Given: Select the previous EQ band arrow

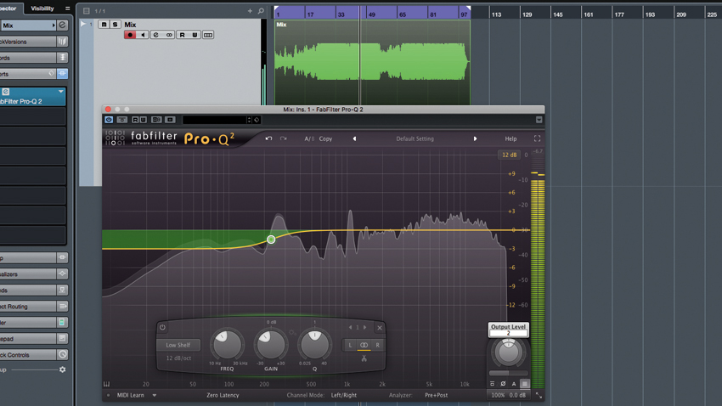Looking at the screenshot, I should (351, 327).
